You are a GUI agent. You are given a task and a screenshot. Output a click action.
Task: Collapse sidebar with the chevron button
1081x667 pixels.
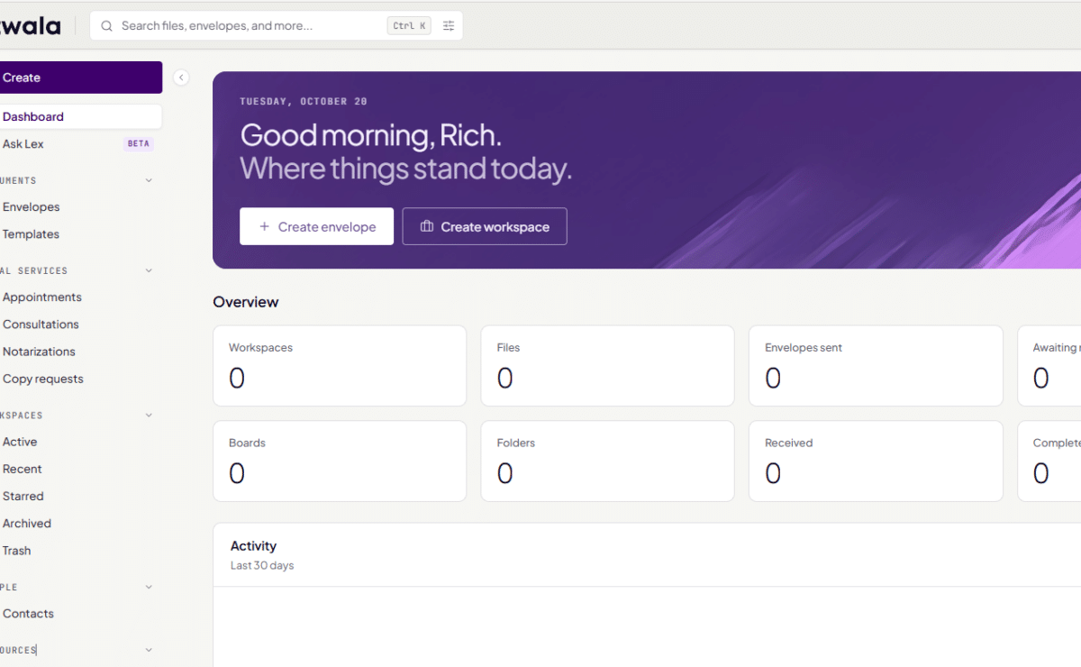click(181, 78)
